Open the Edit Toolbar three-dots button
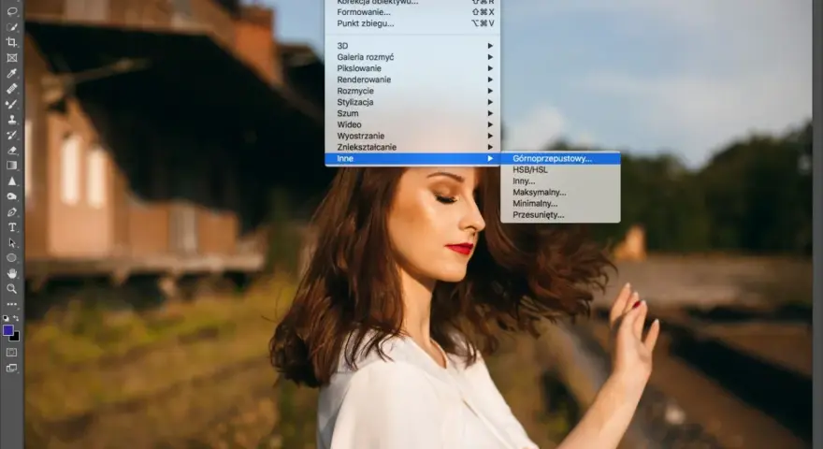 11,304
